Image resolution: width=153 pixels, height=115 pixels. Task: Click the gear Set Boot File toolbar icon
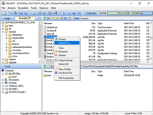point(65,18)
